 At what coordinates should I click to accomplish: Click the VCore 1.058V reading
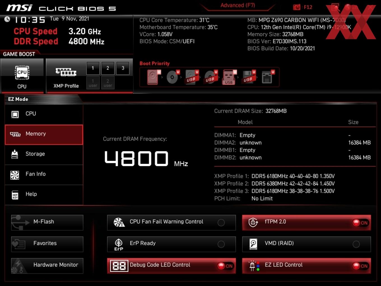156,34
